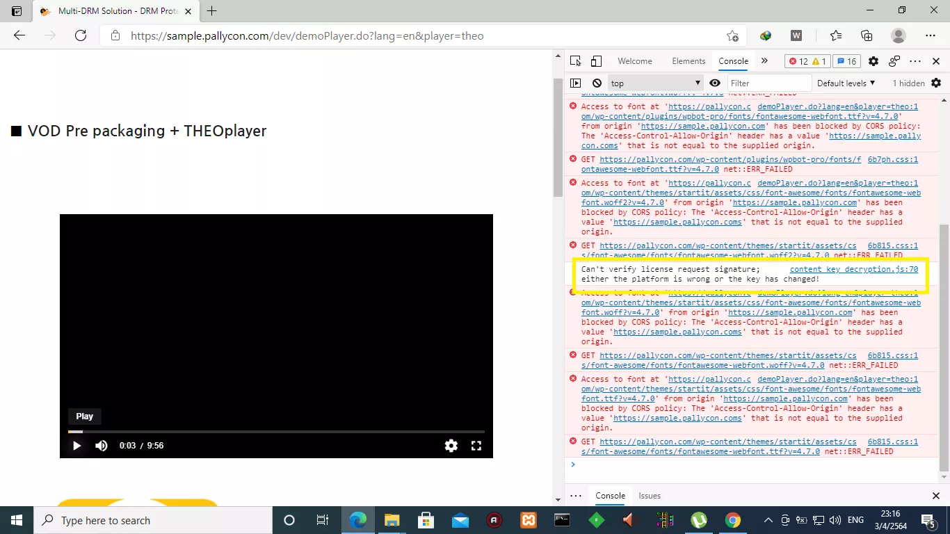
Task: Open Edge Settings and more menu
Action: [931, 35]
